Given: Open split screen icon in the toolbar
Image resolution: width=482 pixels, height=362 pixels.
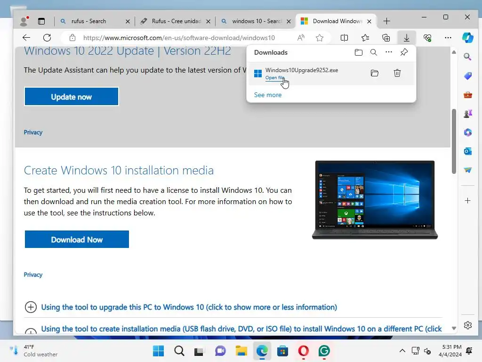Looking at the screenshot, I should pyautogui.click(x=344, y=38).
